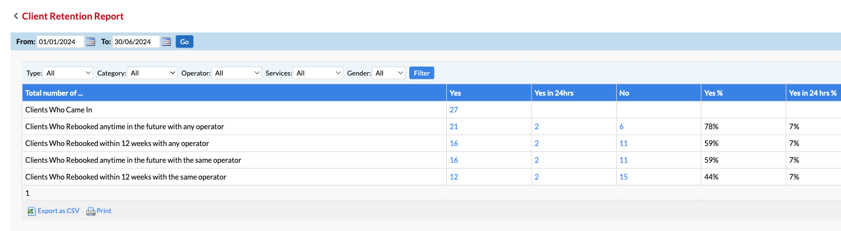Open Yes count 16 for anytime same operator
The height and width of the screenshot is (231, 841).
point(454,160)
